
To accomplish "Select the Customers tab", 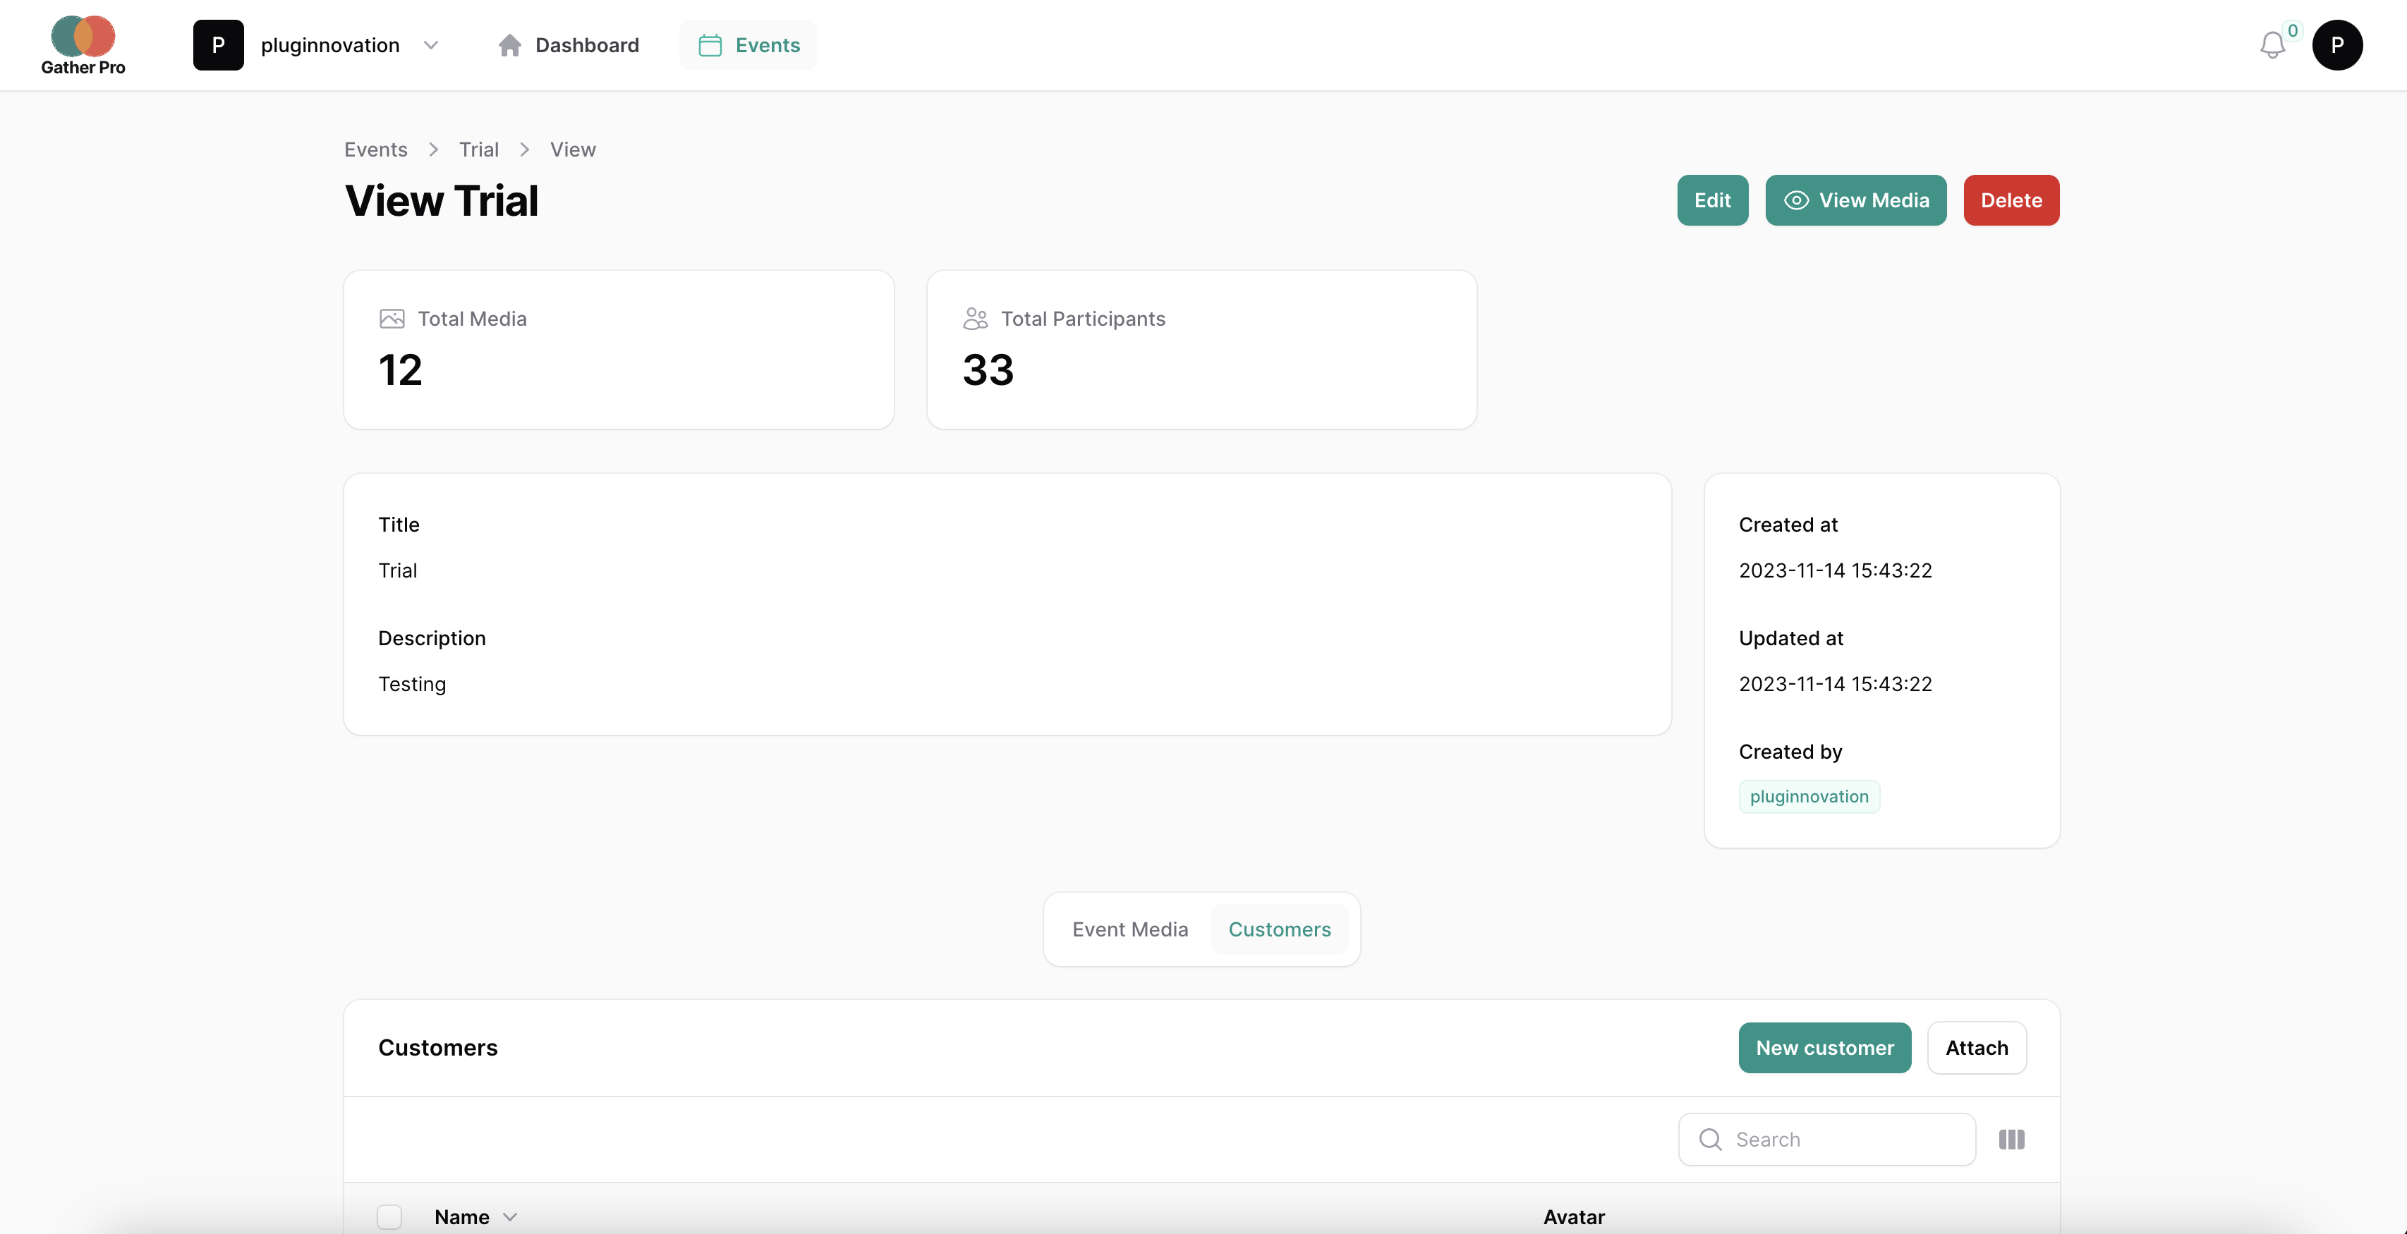I will point(1279,929).
